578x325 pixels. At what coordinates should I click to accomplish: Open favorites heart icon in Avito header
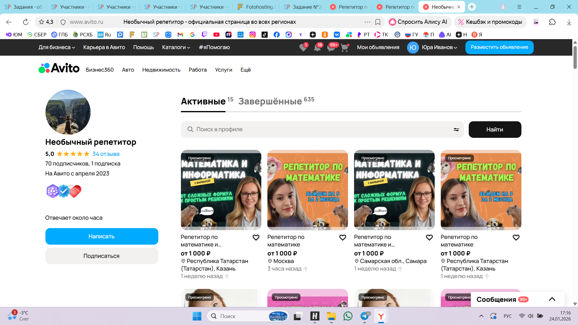pyautogui.click(x=303, y=48)
